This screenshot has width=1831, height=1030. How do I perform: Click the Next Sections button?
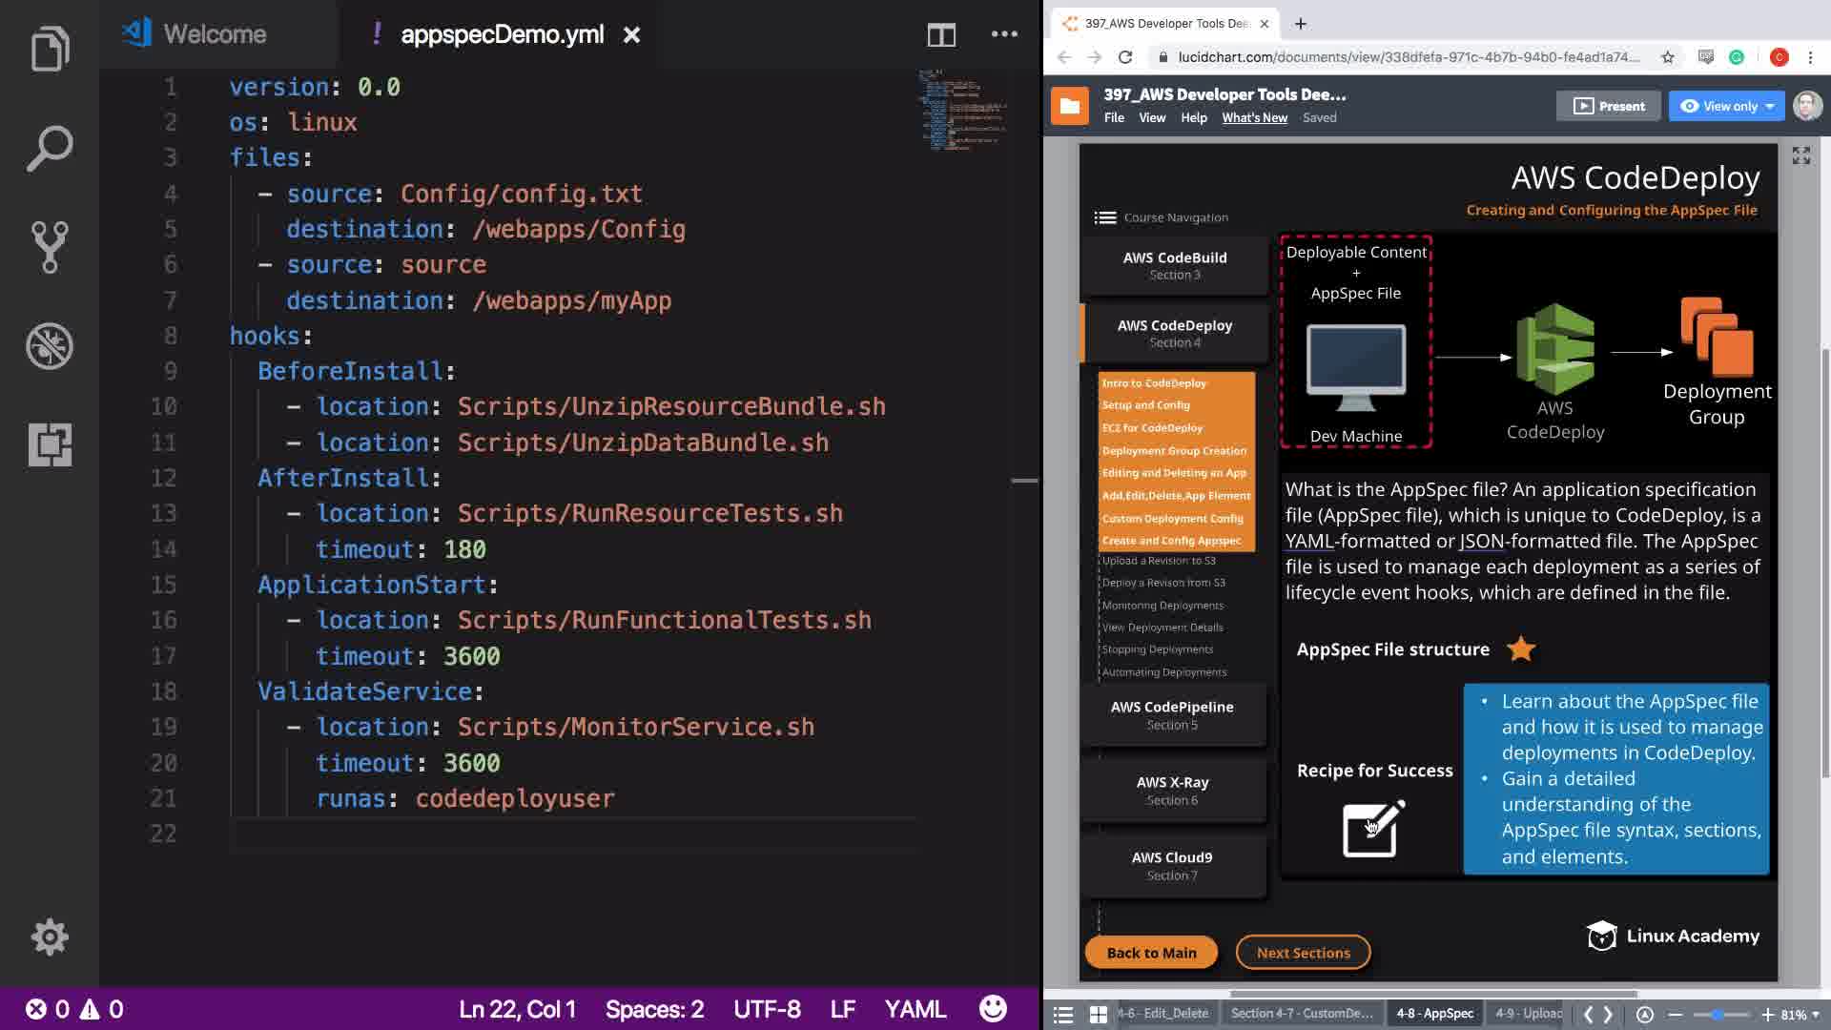(x=1303, y=952)
